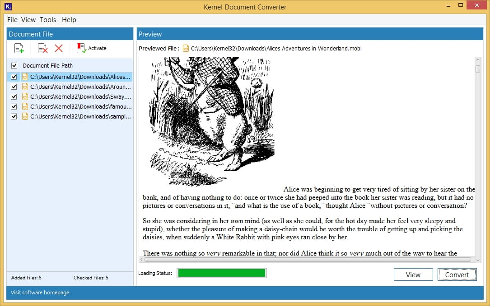This screenshot has height=306, width=490.
Task: Uncheck the Aroun file checkbox
Action: coord(14,87)
